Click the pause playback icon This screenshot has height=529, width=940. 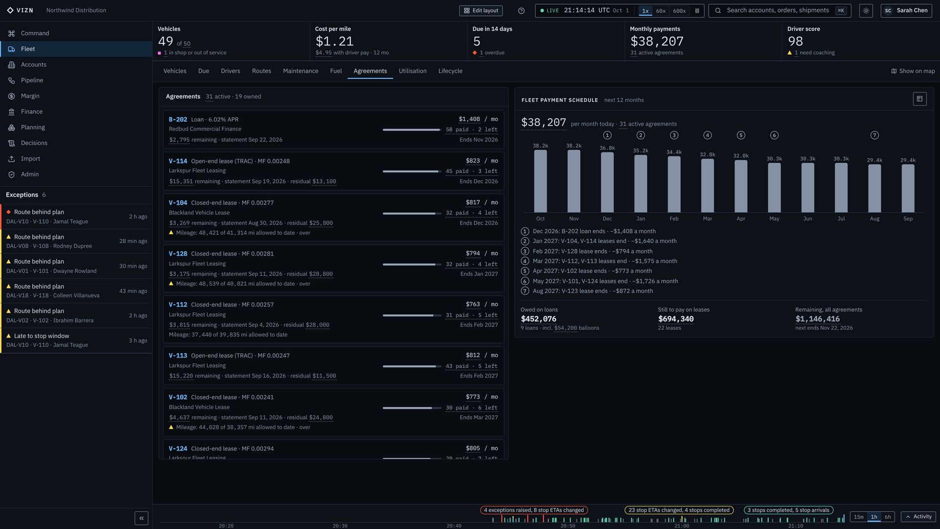697,11
